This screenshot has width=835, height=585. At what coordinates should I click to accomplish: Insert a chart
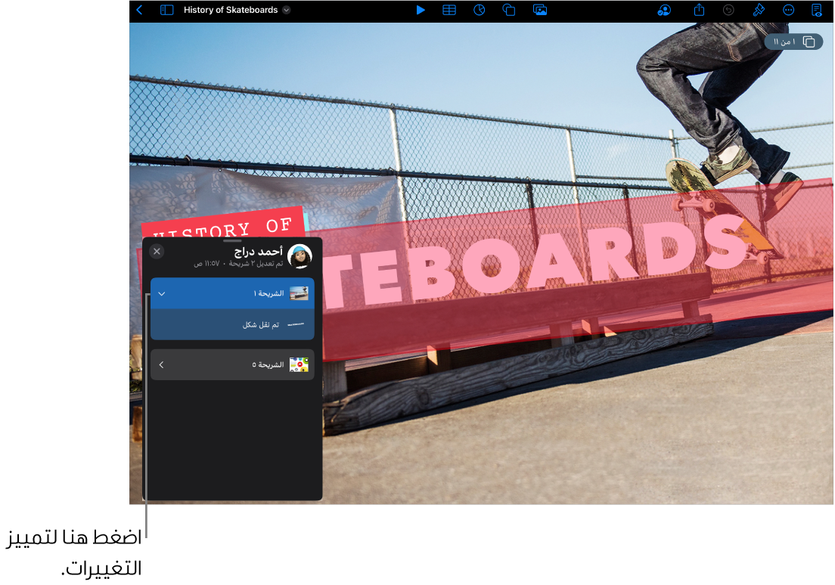[480, 10]
